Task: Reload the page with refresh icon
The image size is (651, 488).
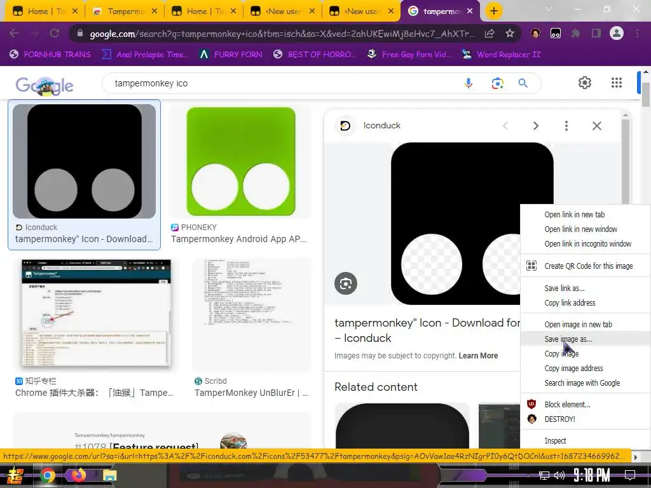Action: pyautogui.click(x=55, y=33)
